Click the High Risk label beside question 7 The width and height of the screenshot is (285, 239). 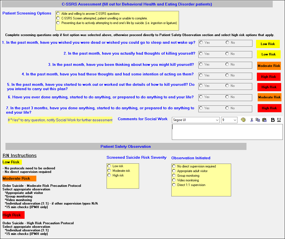[269, 108]
